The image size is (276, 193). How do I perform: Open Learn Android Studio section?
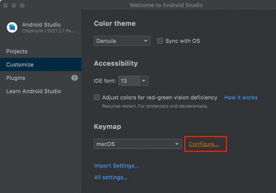tap(41, 91)
